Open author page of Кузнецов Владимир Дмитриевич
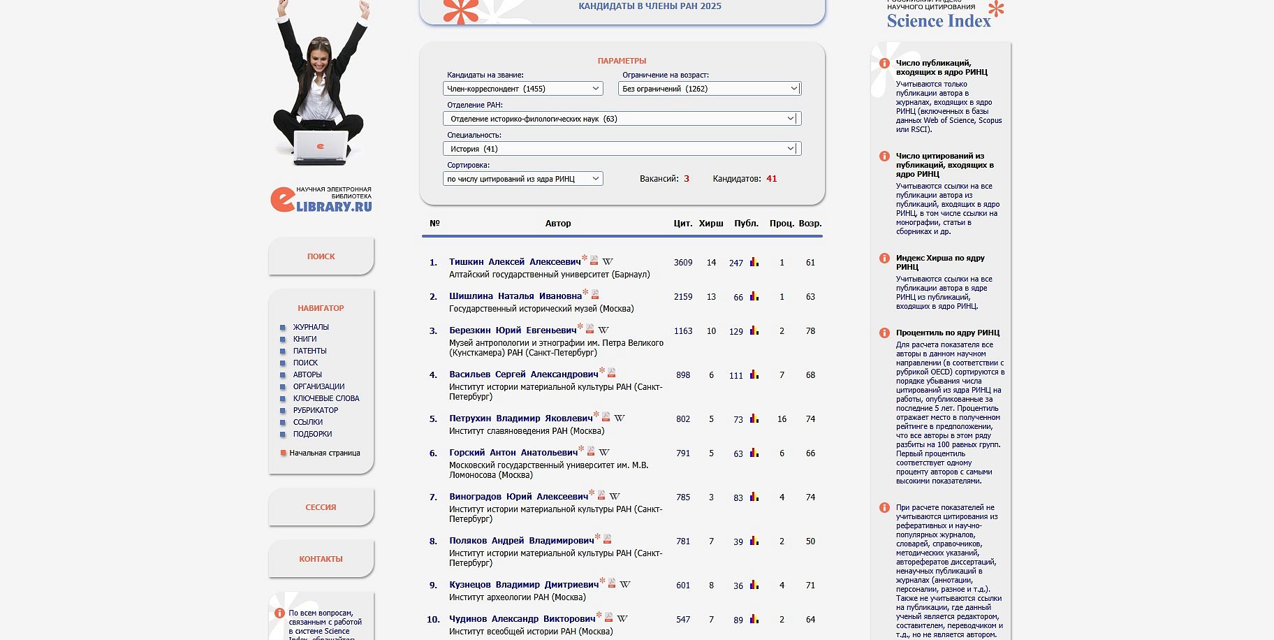The height and width of the screenshot is (640, 1274). pos(523,585)
